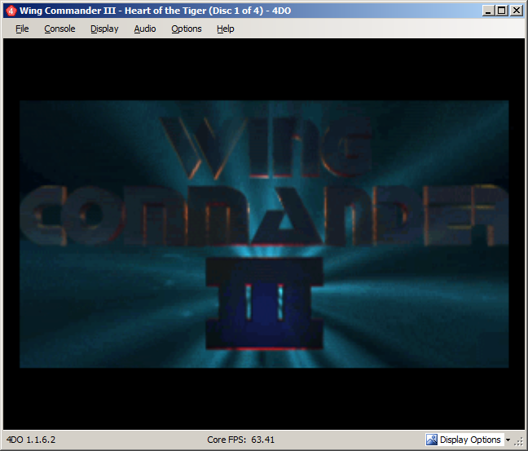The image size is (528, 451).
Task: Click the Display Options button label
Action: pos(470,440)
